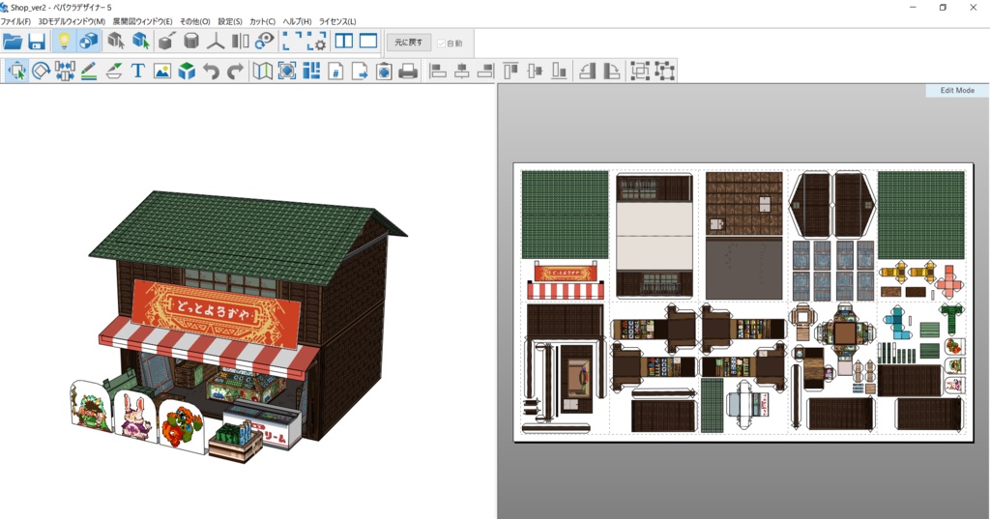990x519 pixels.
Task: Select the rotate parts tool icon
Action: pyautogui.click(x=41, y=71)
